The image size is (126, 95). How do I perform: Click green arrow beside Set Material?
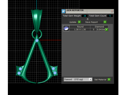(109, 80)
